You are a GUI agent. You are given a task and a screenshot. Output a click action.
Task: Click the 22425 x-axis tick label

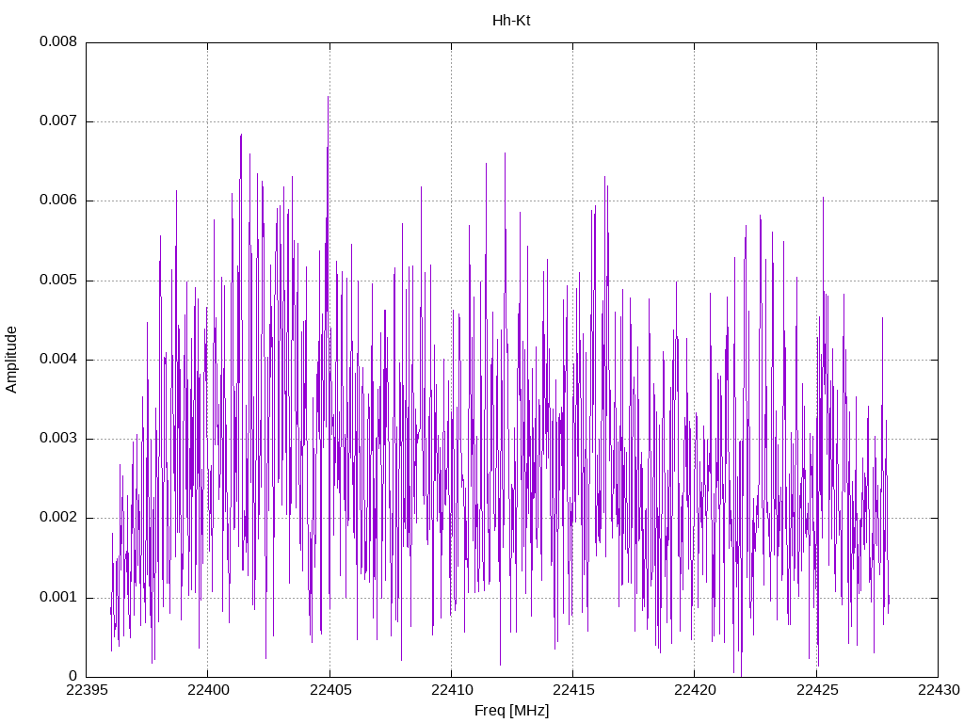click(x=816, y=690)
